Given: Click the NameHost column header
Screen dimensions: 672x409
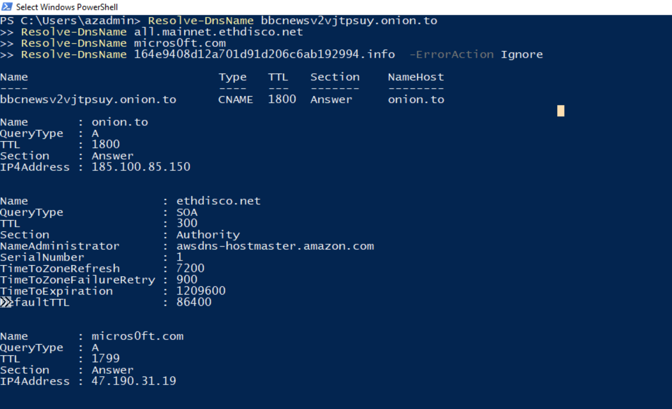Looking at the screenshot, I should click(x=416, y=77).
